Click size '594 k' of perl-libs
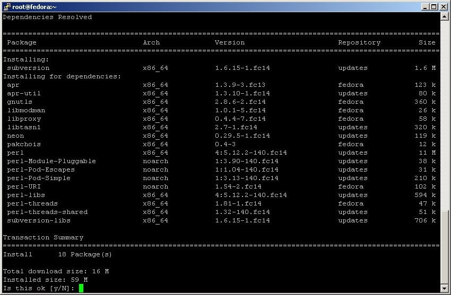Screen dimensions: 451x295 [425, 195]
